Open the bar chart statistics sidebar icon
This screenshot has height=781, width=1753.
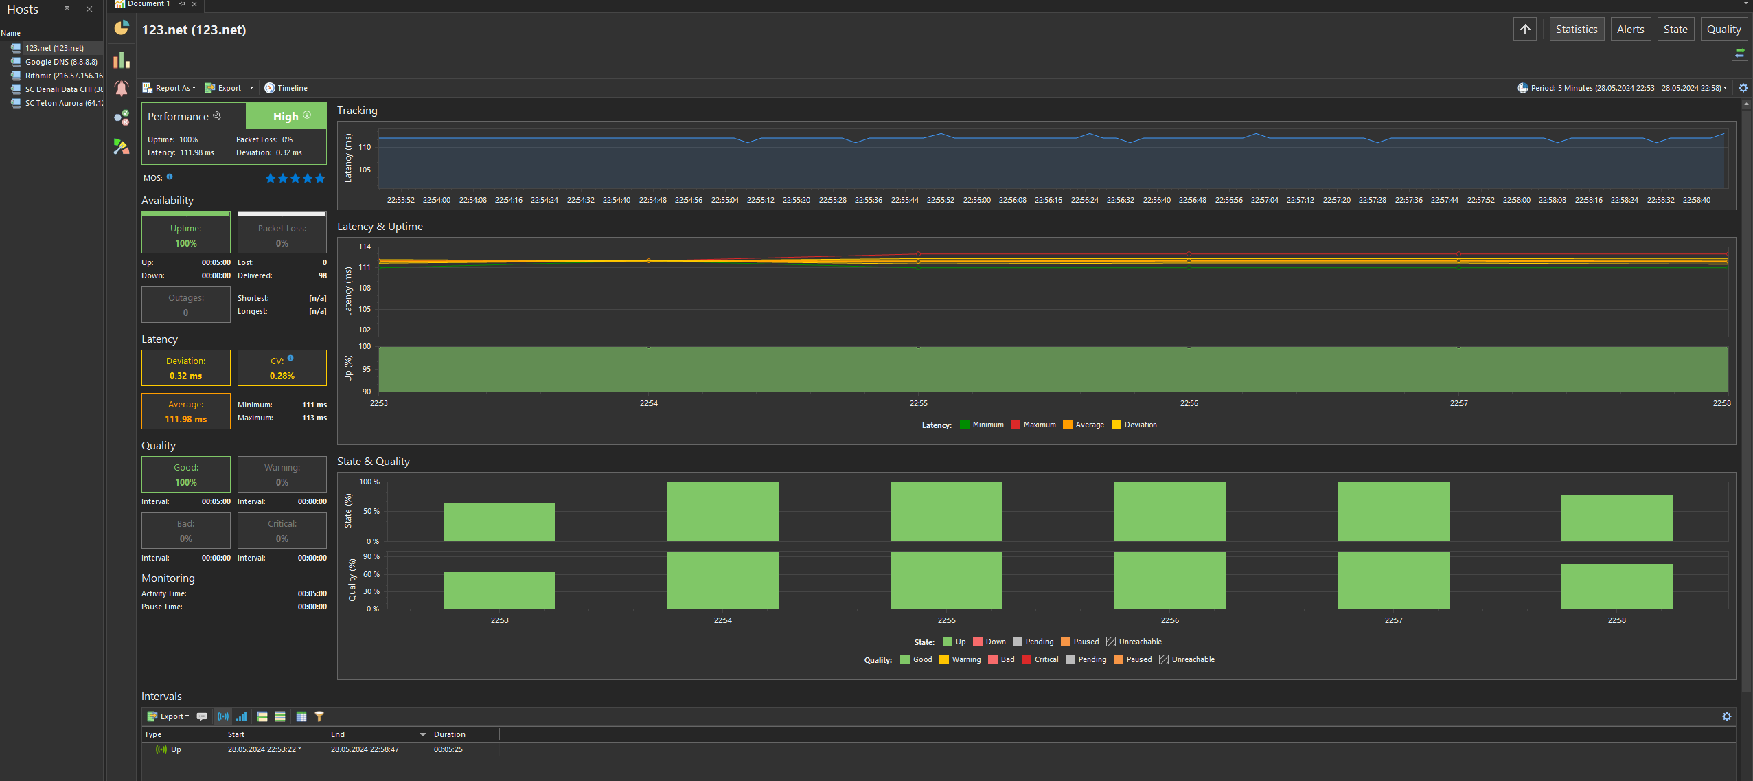pos(122,60)
